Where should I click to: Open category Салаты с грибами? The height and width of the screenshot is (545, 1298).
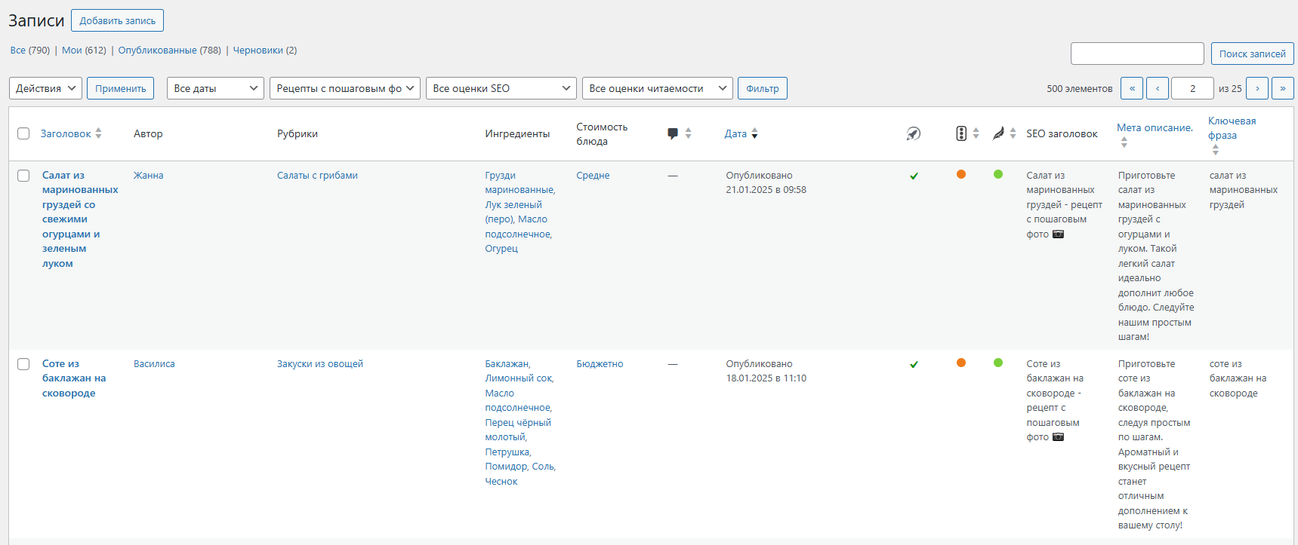[x=317, y=175]
